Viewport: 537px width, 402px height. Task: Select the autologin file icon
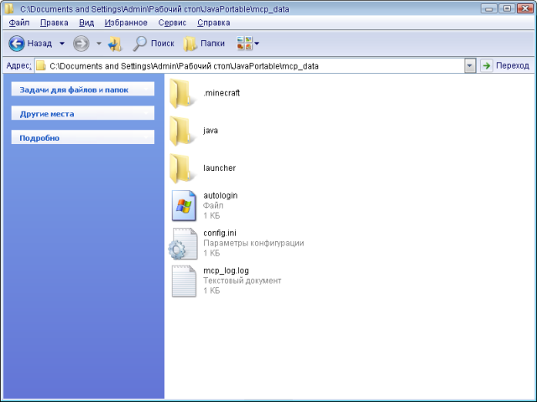click(183, 205)
